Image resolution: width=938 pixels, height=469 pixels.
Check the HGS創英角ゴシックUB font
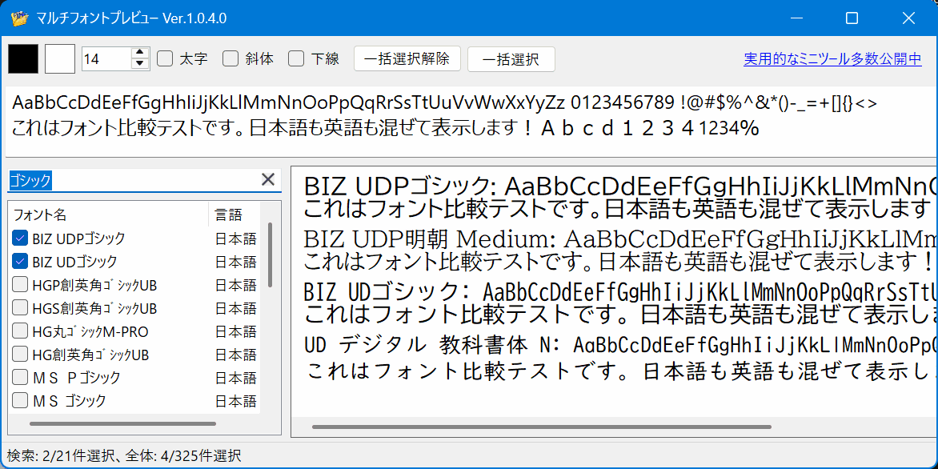[20, 308]
